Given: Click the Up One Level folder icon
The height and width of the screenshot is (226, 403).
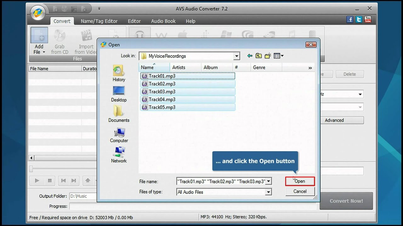Looking at the screenshot, I should 258,56.
